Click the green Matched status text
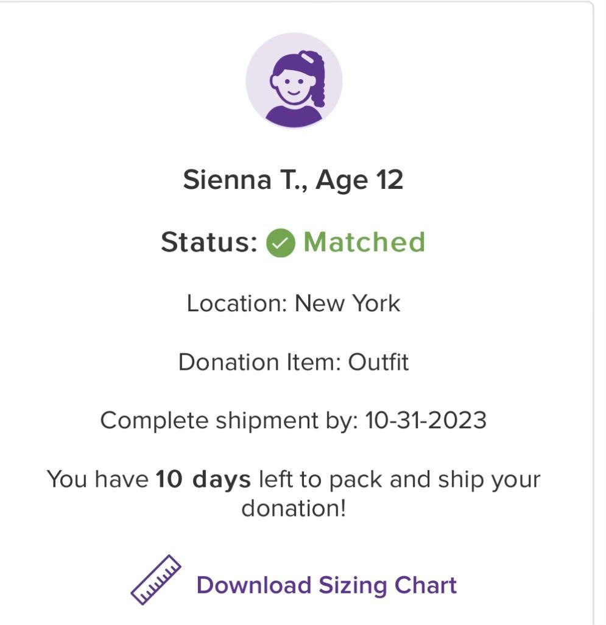 click(x=364, y=242)
